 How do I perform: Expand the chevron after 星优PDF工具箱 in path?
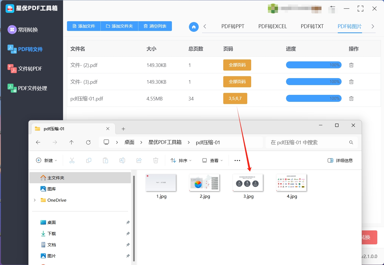coord(189,142)
